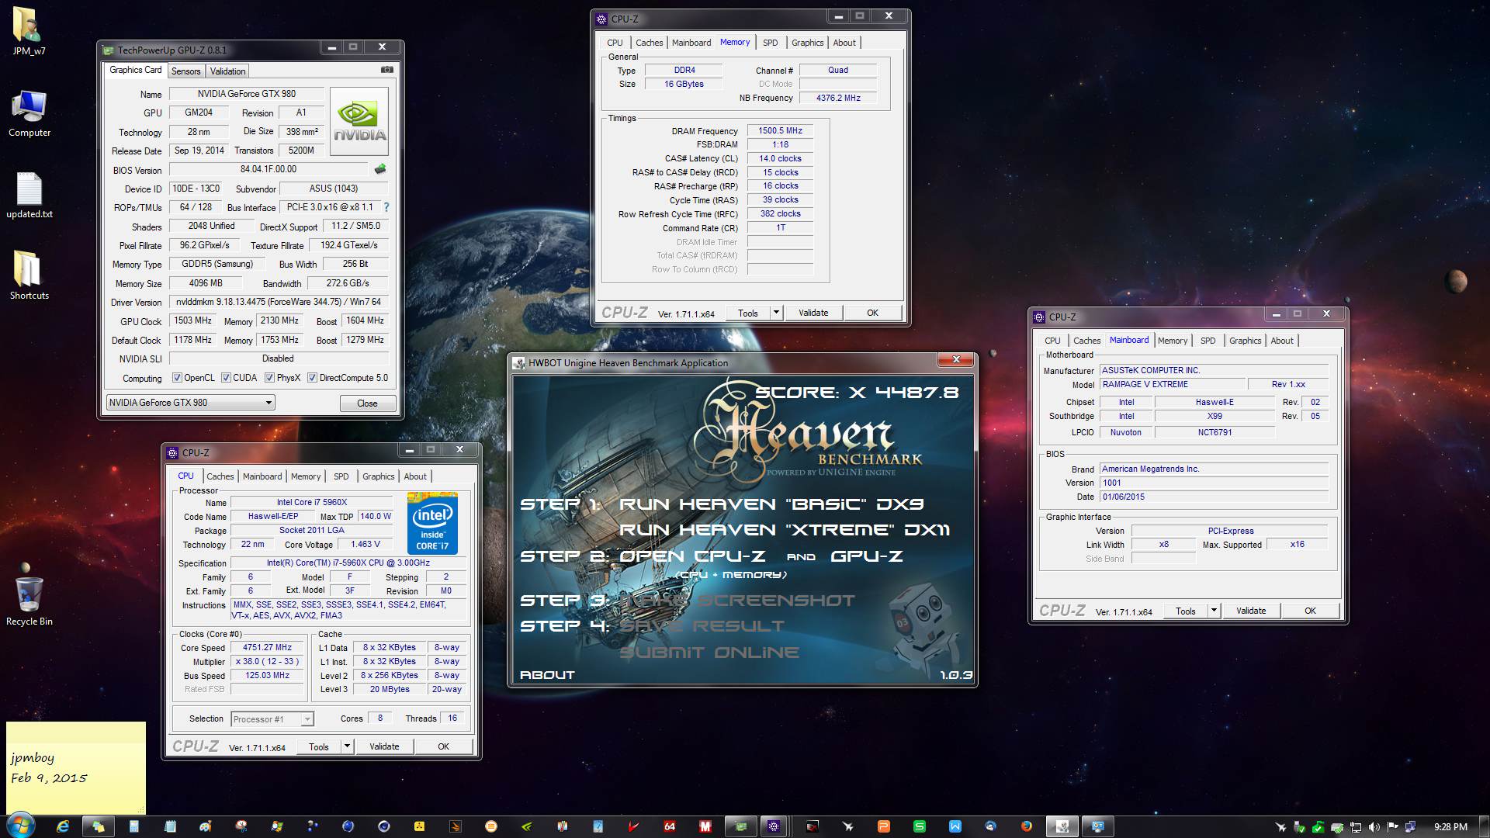
Task: Click Validate in CPU-Z CPU window
Action: click(384, 746)
